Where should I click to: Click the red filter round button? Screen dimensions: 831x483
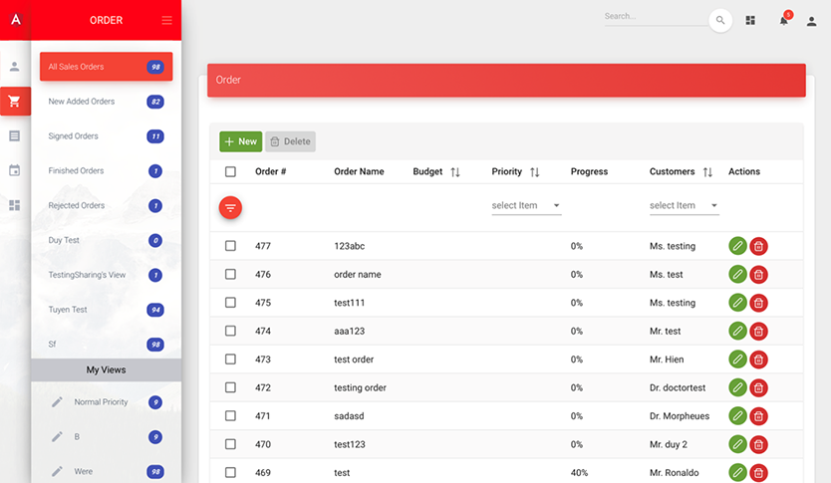230,207
